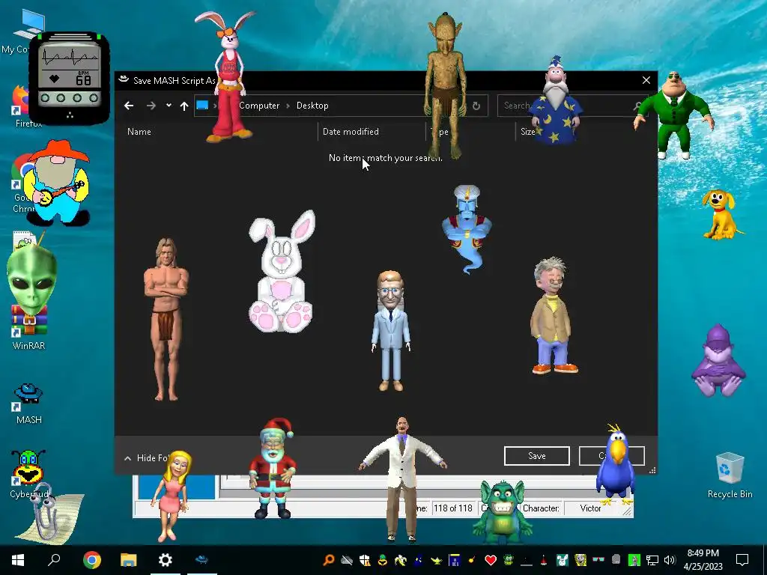This screenshot has height=575, width=767.
Task: Click the purple gorilla character
Action: [x=718, y=360]
